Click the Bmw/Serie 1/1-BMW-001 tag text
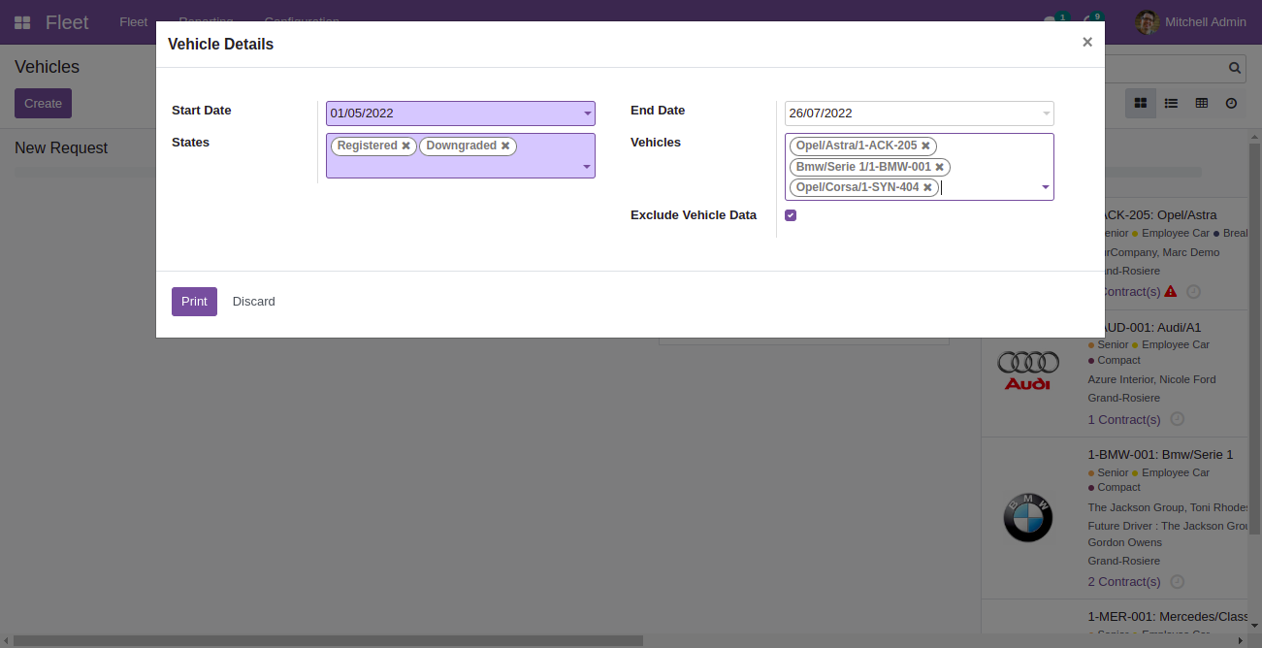1262x648 pixels. tap(863, 167)
